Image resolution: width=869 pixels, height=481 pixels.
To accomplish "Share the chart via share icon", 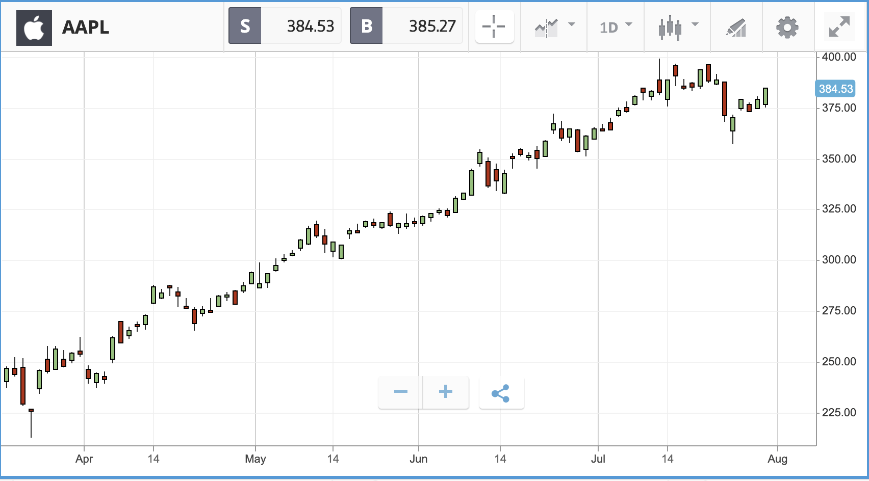I will point(501,393).
